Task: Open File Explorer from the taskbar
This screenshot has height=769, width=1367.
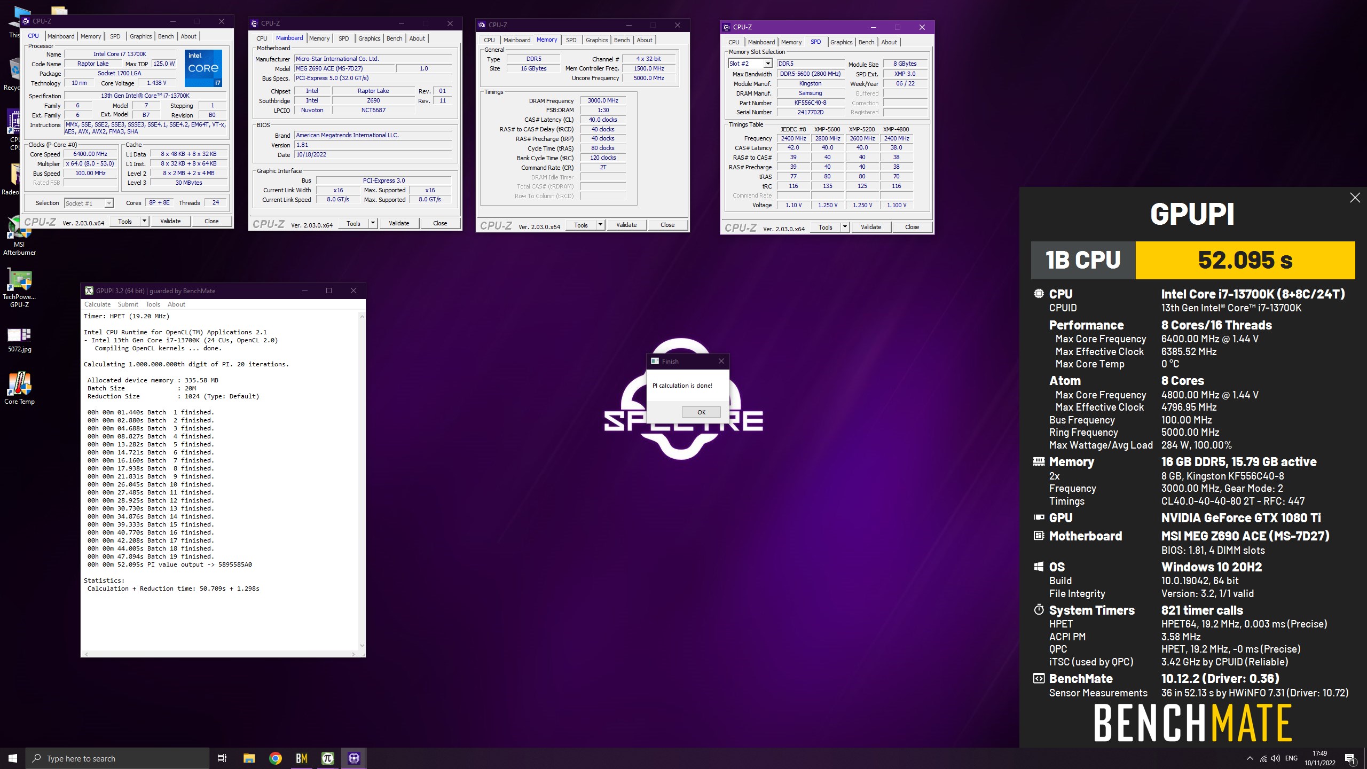Action: tap(249, 758)
